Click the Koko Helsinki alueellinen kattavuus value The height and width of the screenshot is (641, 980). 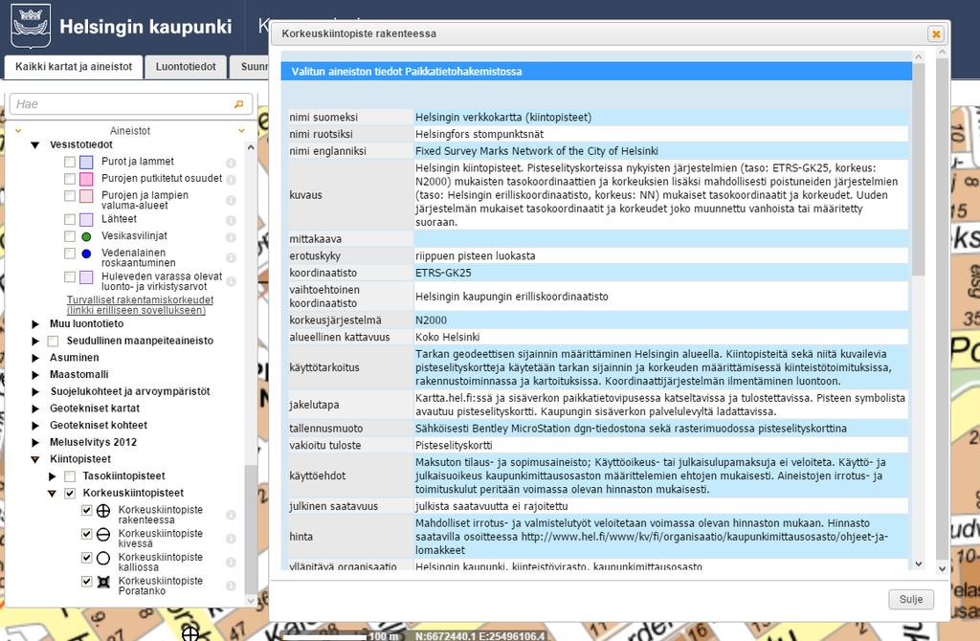(448, 338)
